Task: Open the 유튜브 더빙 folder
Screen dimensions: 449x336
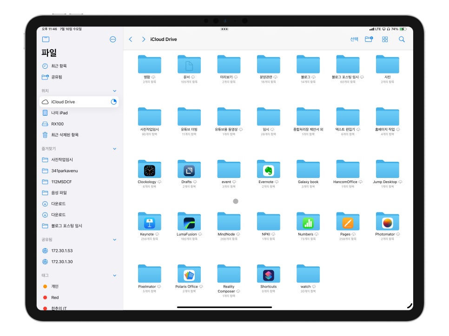Action: tap(189, 117)
